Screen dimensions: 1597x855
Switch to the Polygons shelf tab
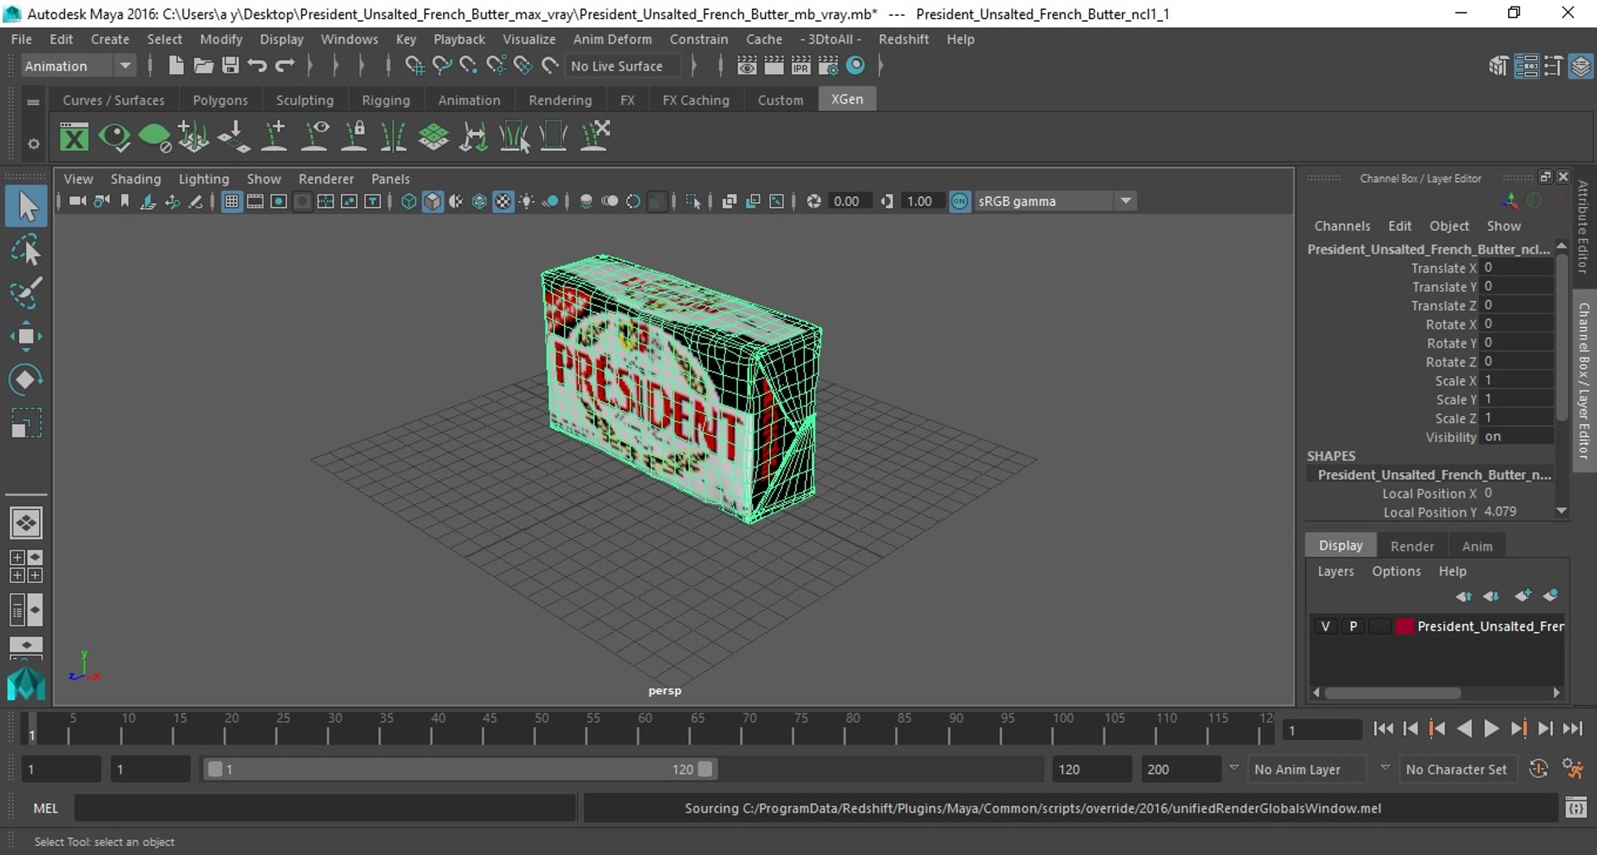[220, 100]
